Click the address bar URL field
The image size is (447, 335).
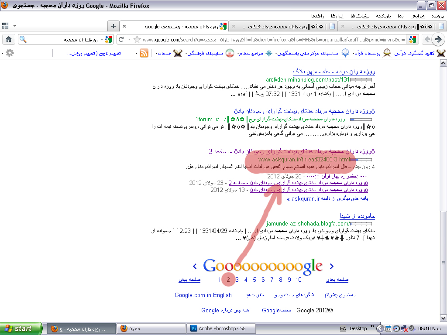pos(274,40)
